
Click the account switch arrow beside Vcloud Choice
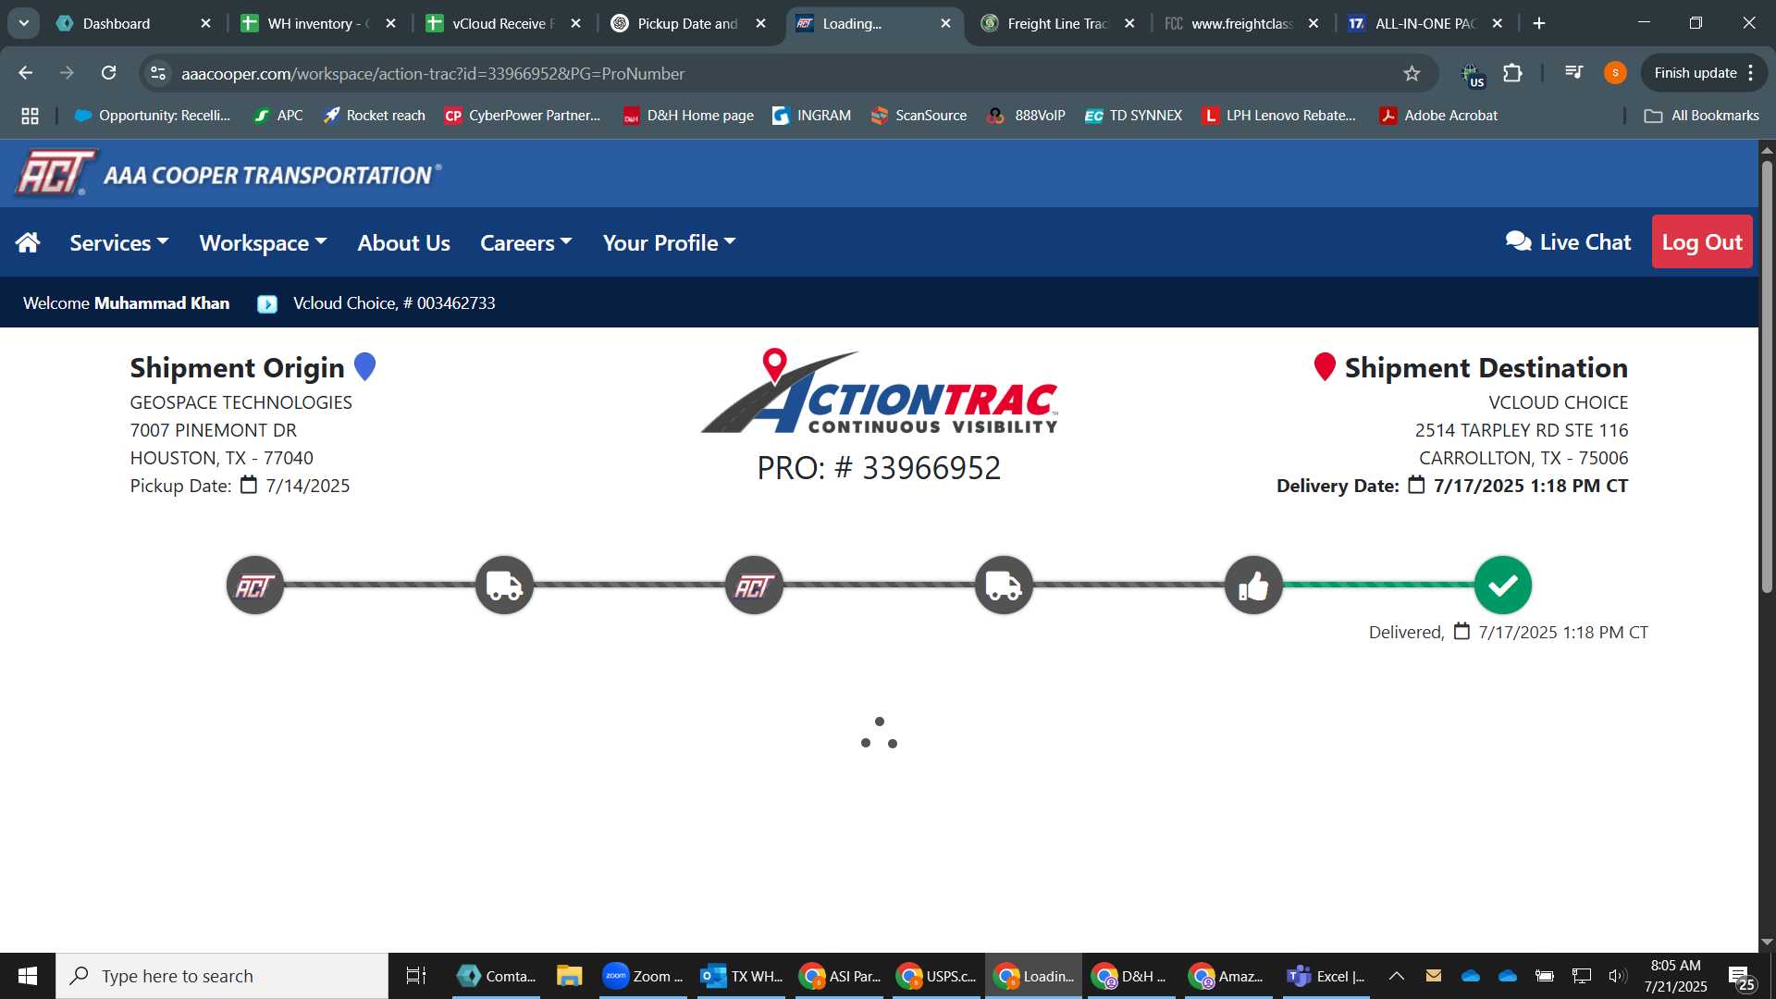[267, 303]
